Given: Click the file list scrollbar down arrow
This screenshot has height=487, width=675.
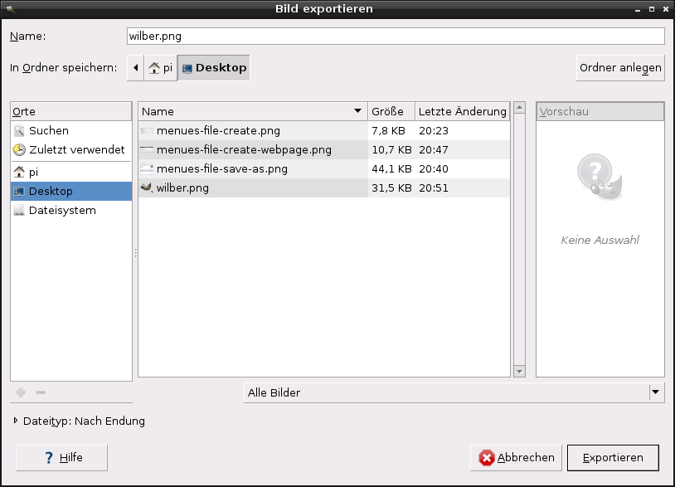Looking at the screenshot, I should tap(520, 371).
